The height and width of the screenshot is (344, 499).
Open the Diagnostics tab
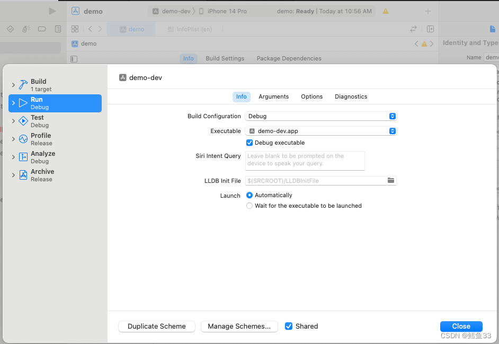[351, 96]
